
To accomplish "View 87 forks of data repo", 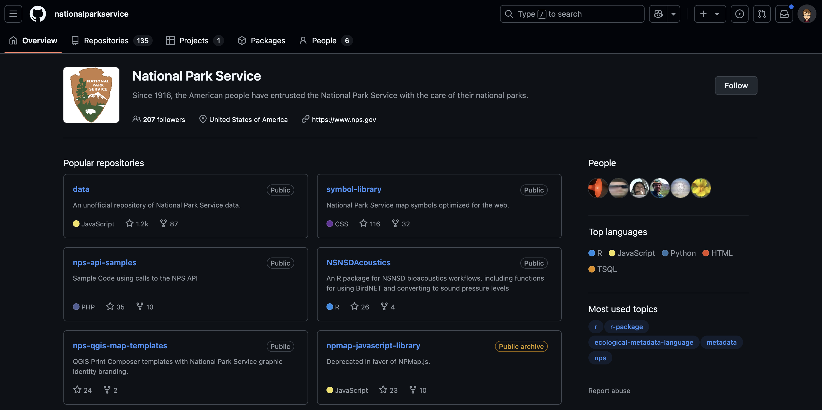I will (169, 224).
